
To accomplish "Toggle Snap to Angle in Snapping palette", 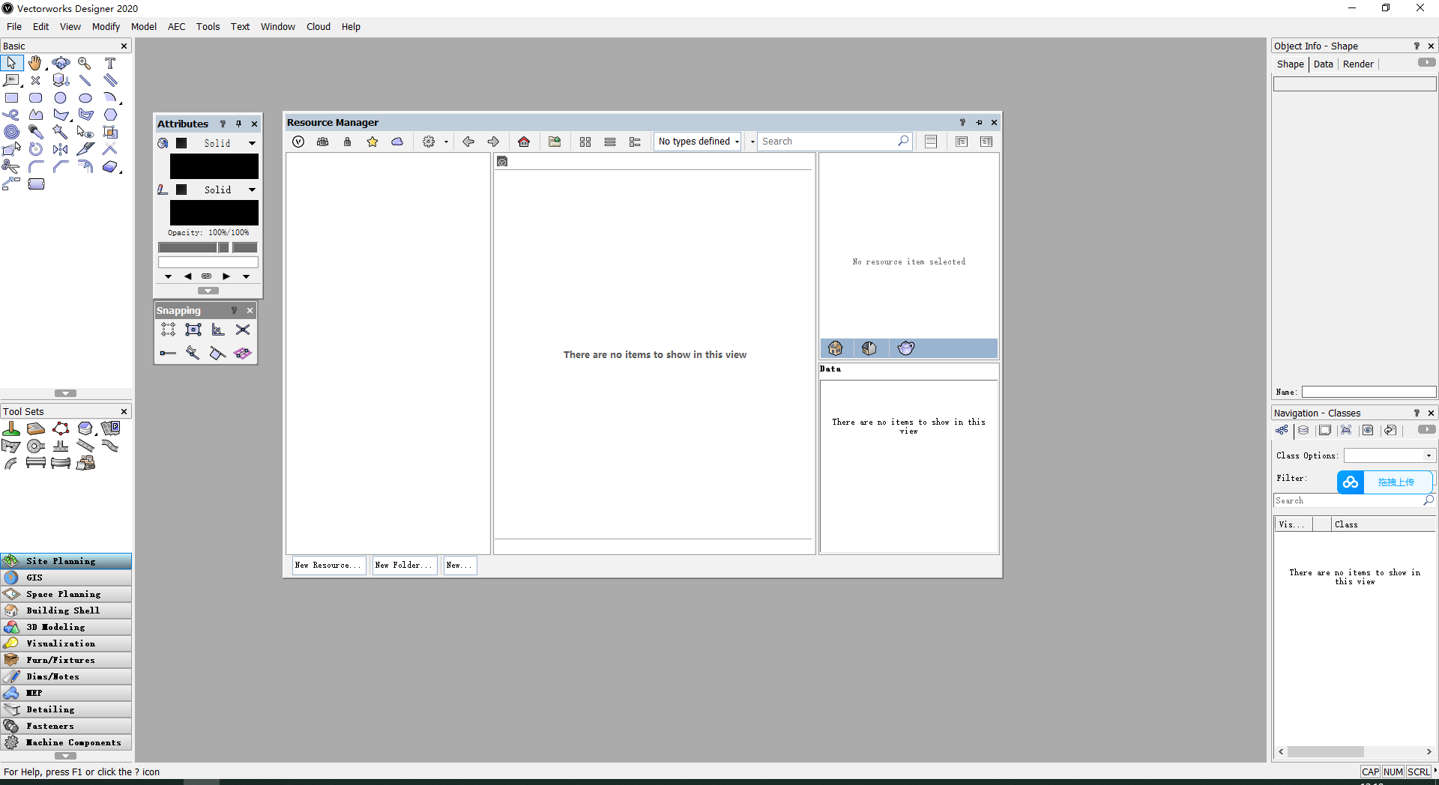I will click(218, 330).
